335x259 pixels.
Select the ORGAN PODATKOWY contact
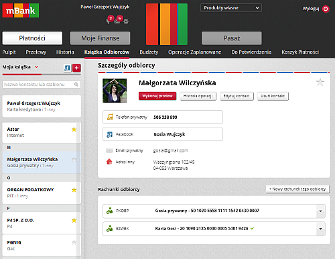pyautogui.click(x=42, y=193)
